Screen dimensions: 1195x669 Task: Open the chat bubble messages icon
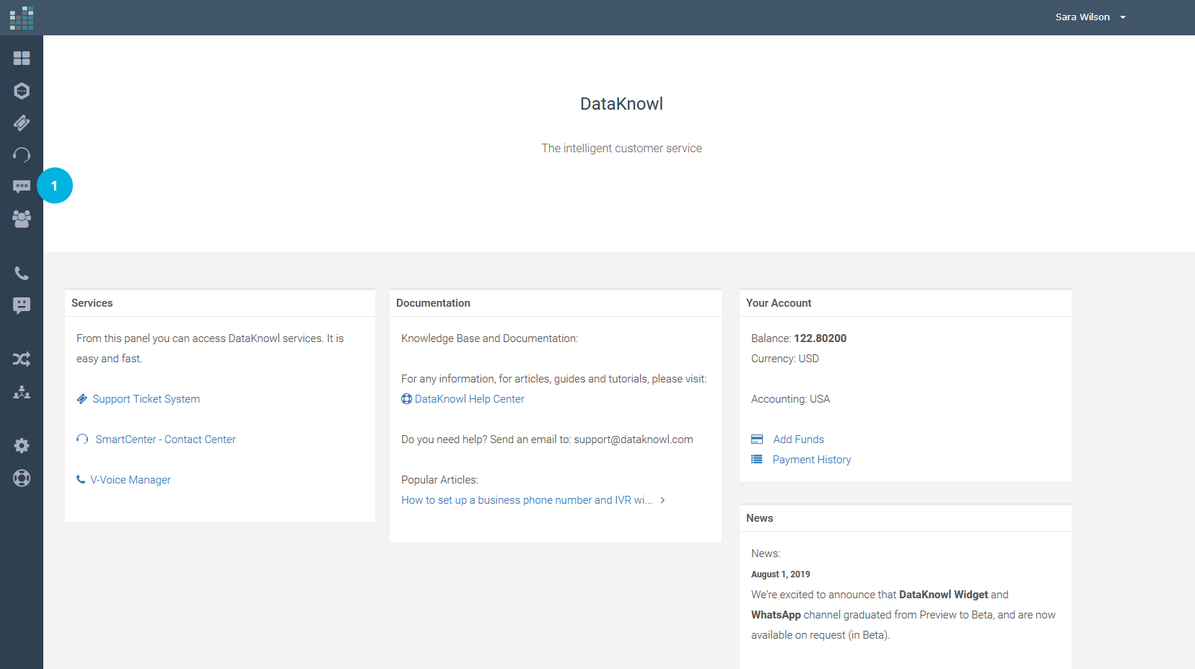point(22,187)
